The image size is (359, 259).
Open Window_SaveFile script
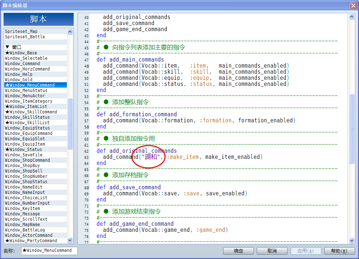[x=36, y=155]
